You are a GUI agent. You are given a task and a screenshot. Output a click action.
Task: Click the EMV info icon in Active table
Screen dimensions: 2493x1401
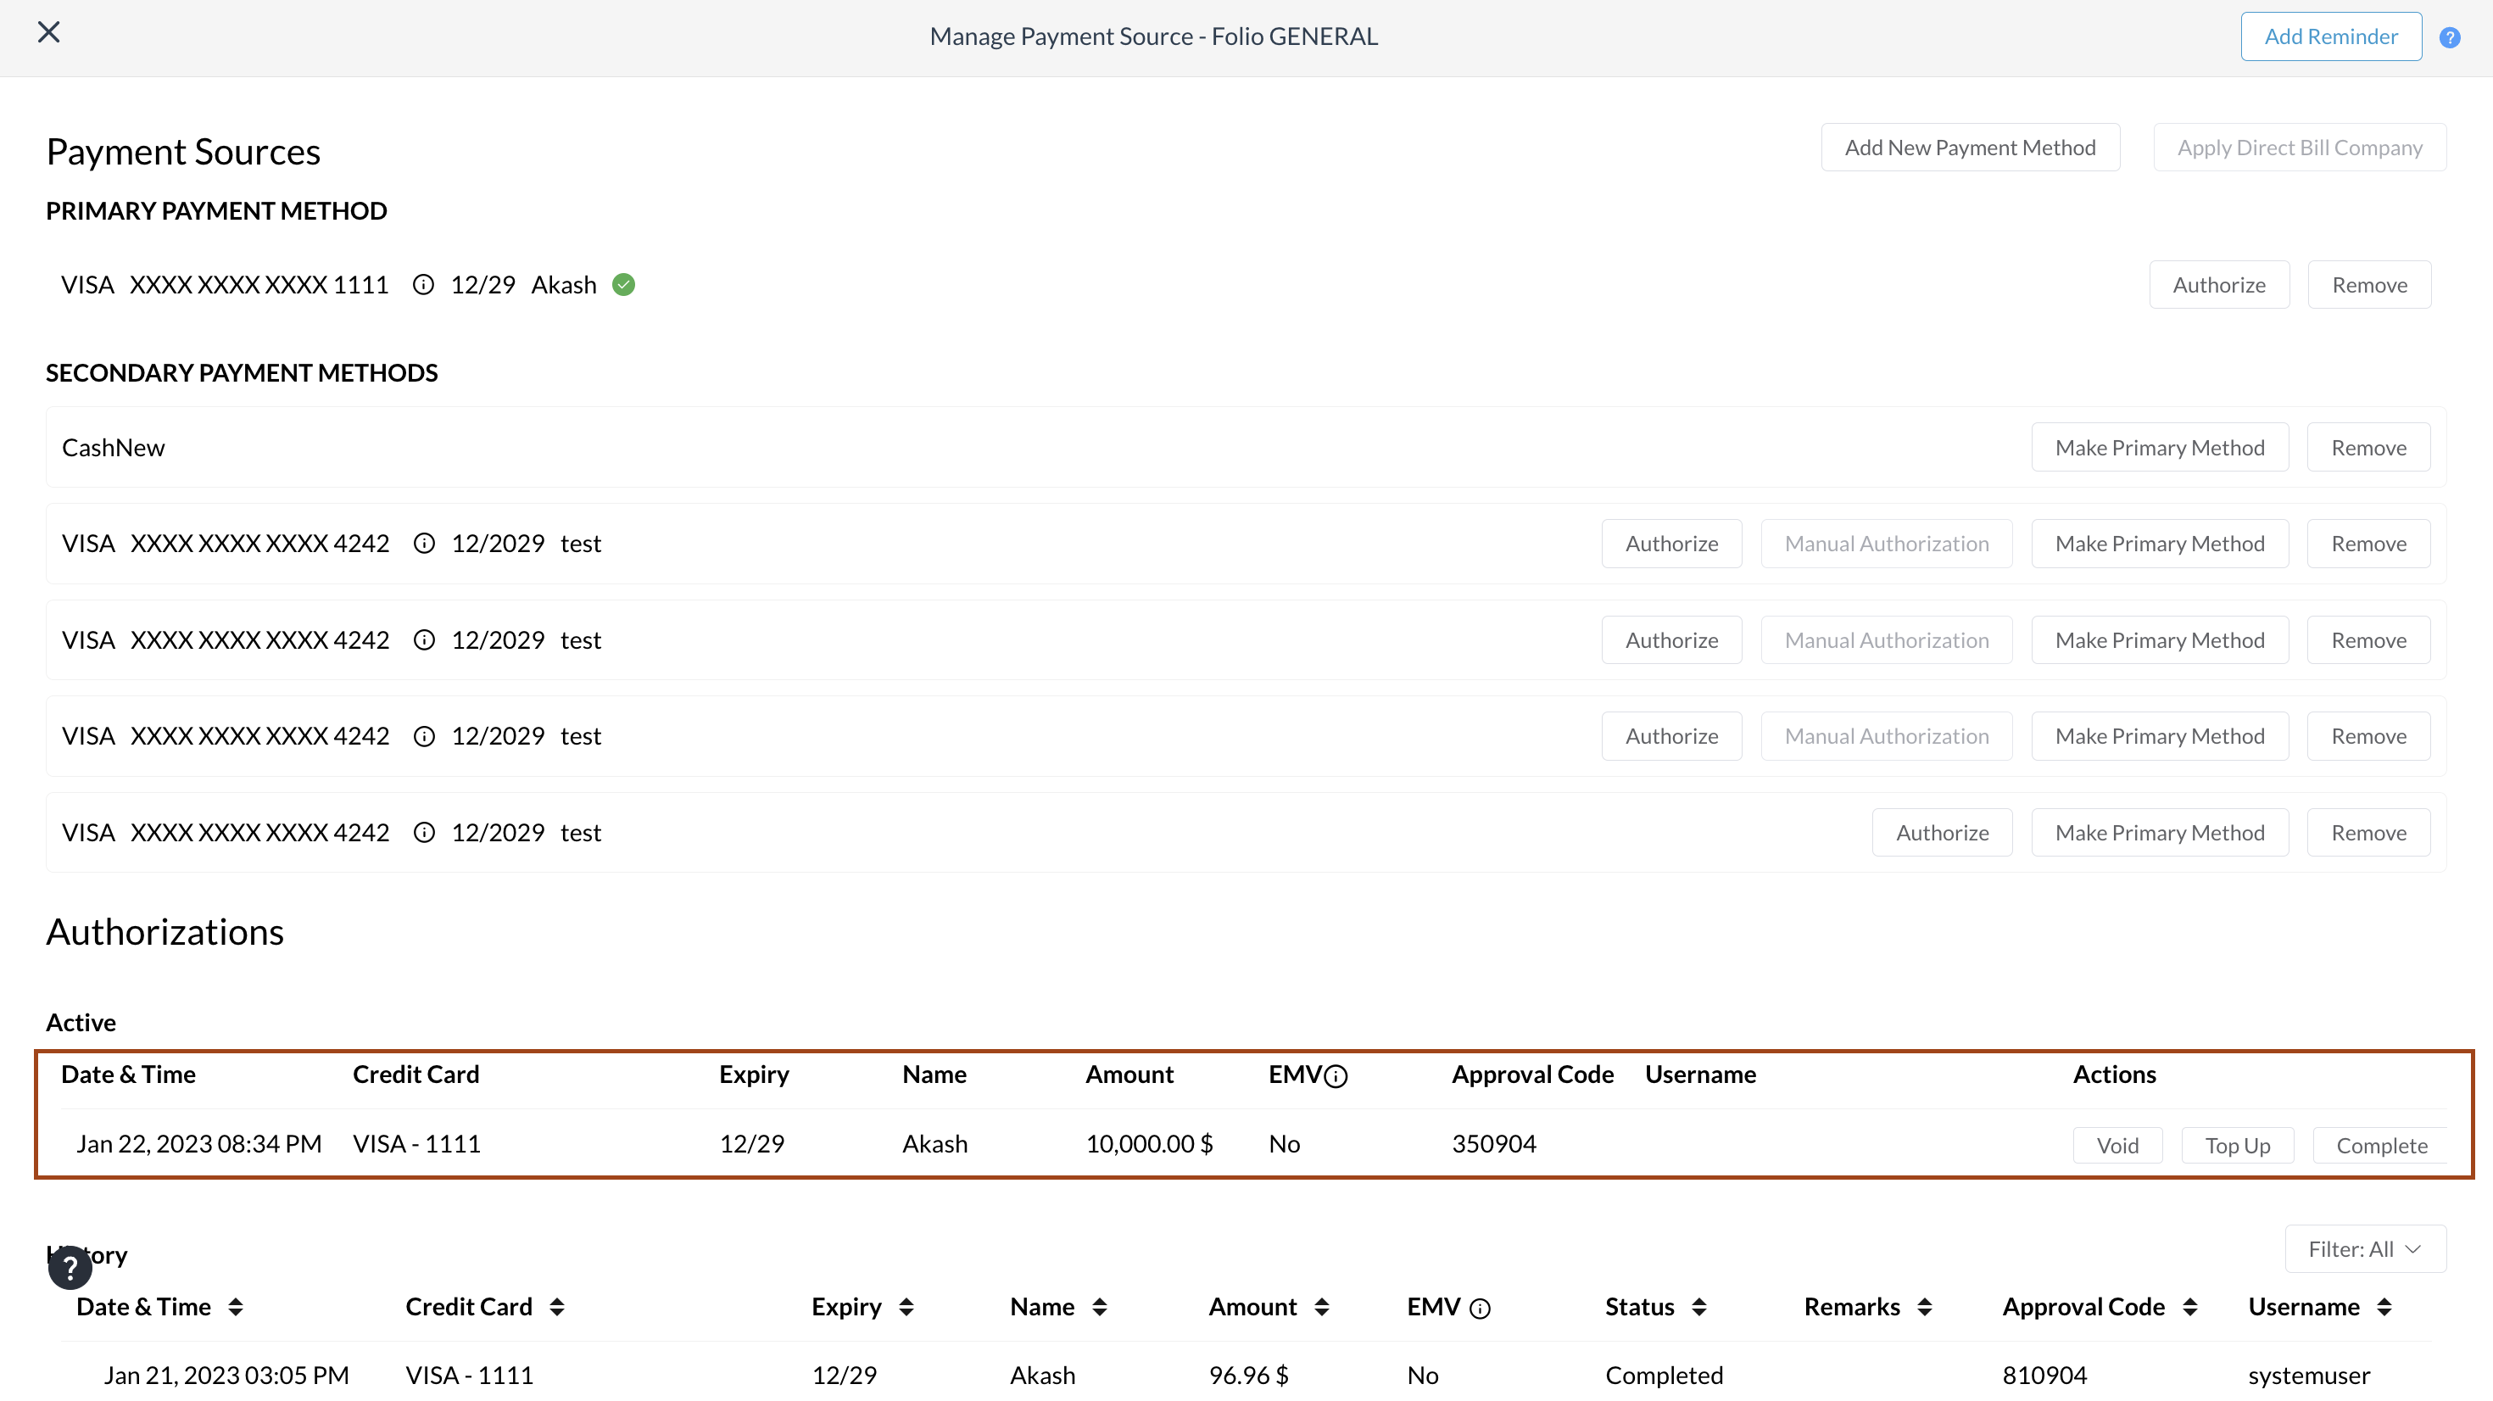click(1336, 1077)
